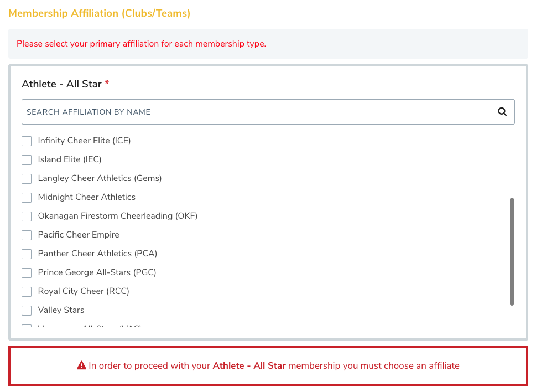Check Okanagan Firestorm Cheerleading (OKF)
This screenshot has width=536, height=392.
[27, 216]
